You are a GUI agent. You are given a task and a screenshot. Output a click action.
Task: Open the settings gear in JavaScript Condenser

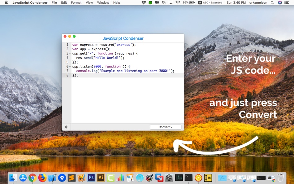pyautogui.click(x=66, y=127)
